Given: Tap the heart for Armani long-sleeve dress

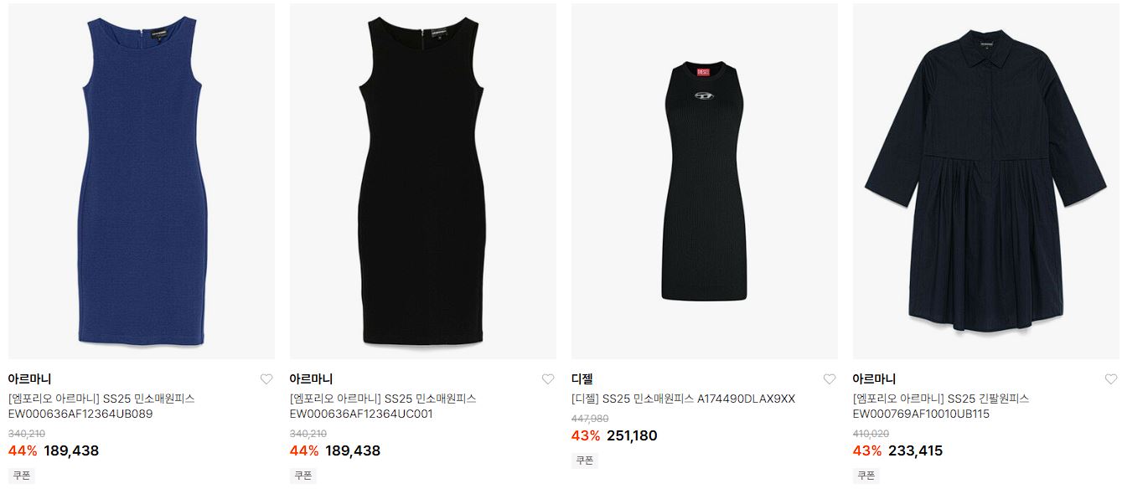Looking at the screenshot, I should coord(1111,379).
